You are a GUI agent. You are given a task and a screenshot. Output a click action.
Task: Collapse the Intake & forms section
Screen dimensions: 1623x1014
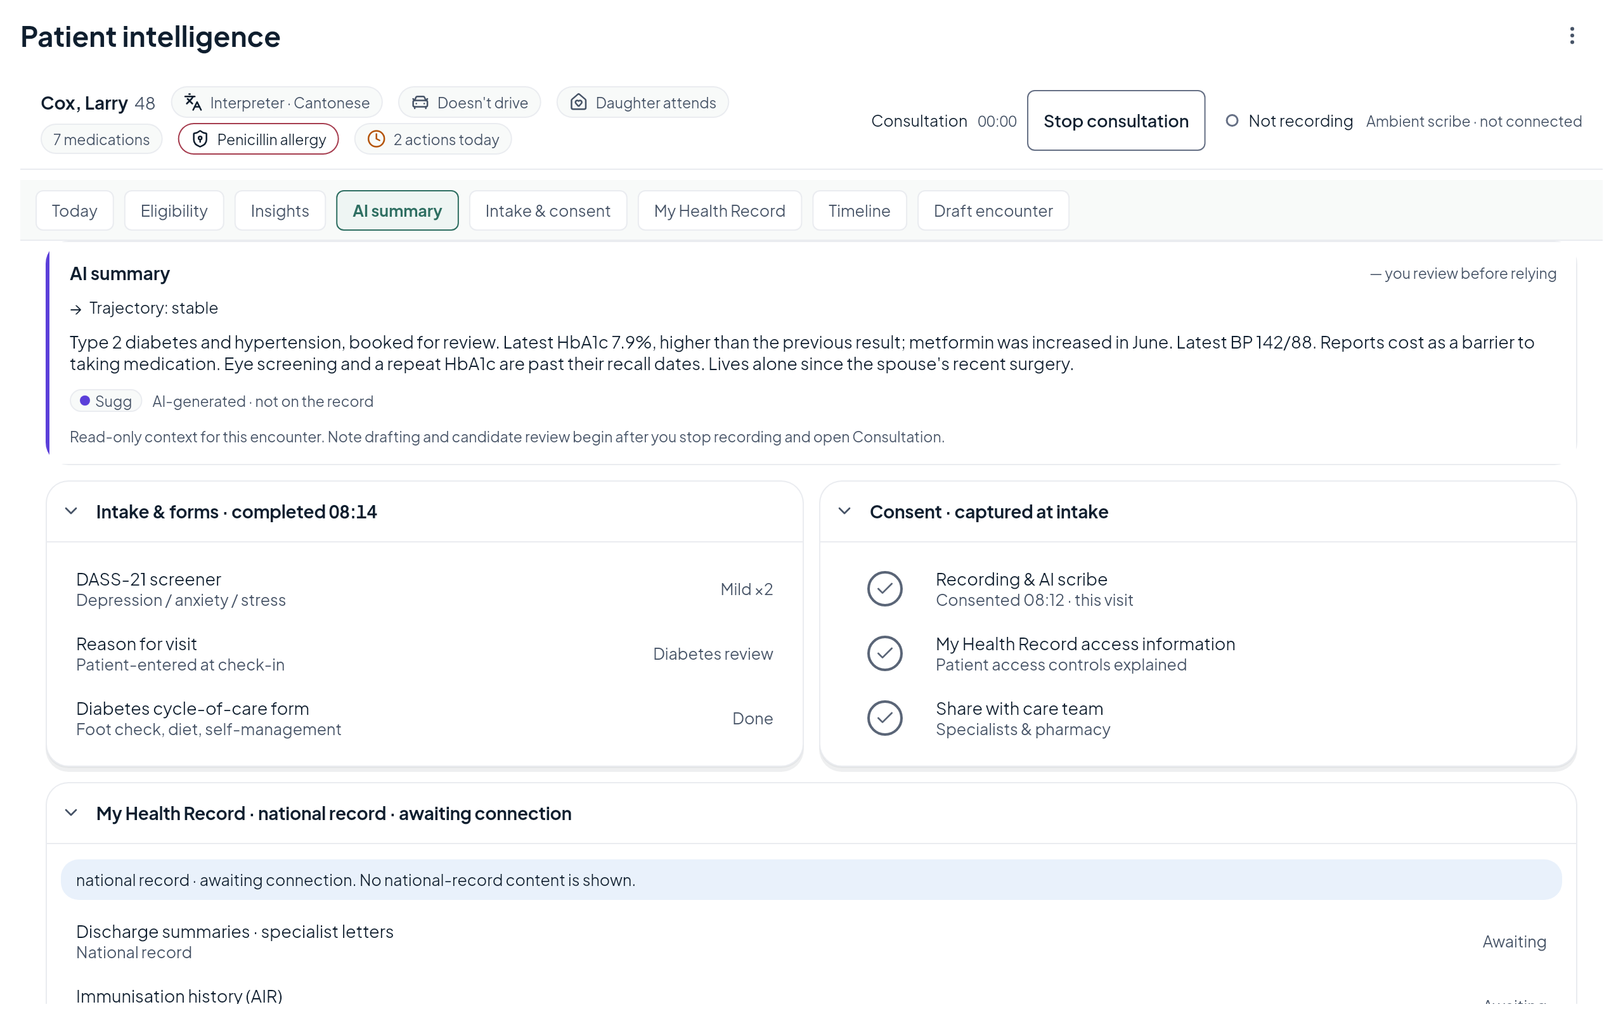71,511
